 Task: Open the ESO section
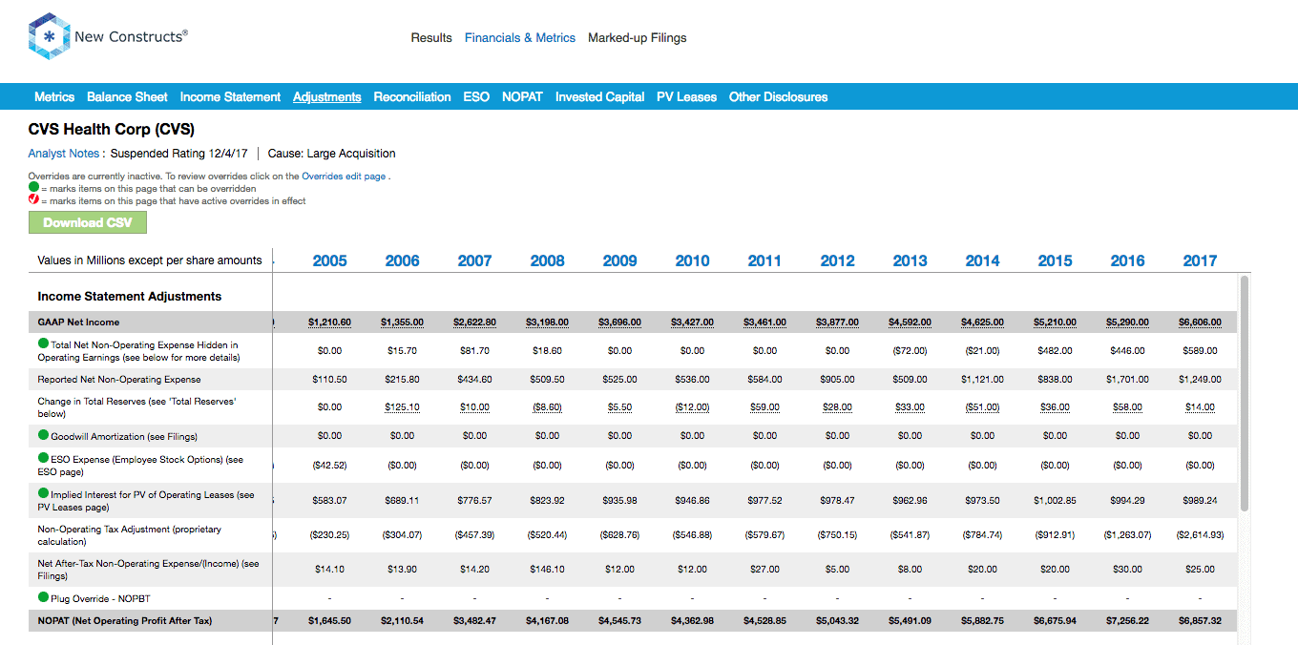(x=476, y=97)
